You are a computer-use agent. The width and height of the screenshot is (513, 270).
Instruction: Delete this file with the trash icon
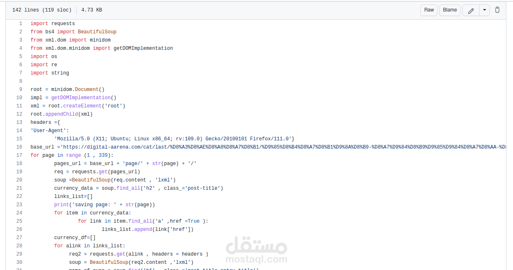(x=497, y=10)
